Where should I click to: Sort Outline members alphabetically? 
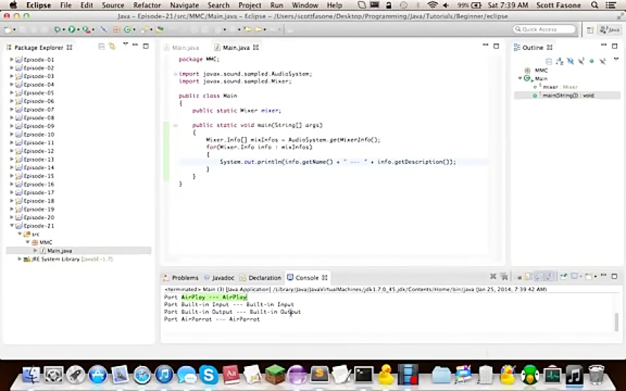[560, 61]
